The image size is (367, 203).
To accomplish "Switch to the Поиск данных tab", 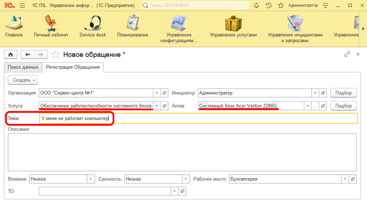I will [x=23, y=67].
